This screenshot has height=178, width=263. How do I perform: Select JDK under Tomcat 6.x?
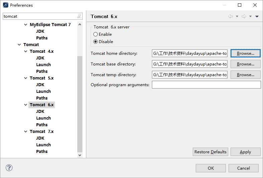pyautogui.click(x=40, y=112)
